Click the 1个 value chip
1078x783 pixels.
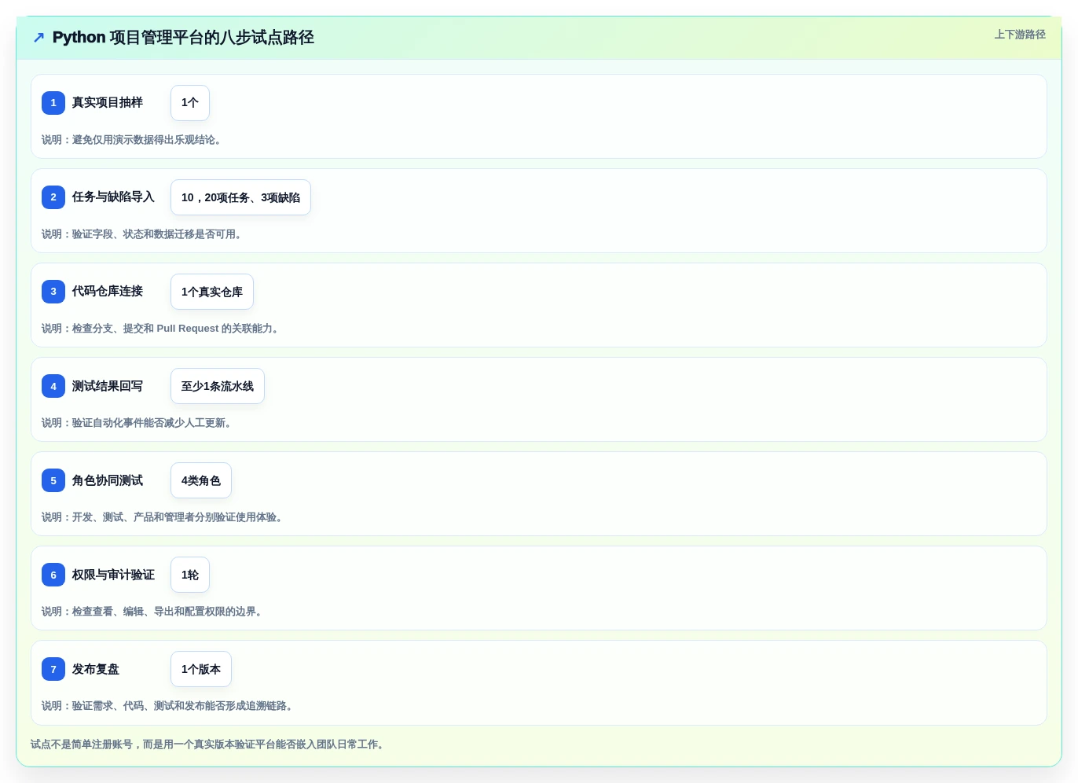(190, 103)
